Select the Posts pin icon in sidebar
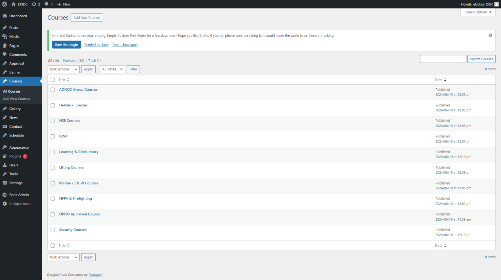Screen dimensions: 501x280 [x=5, y=27]
